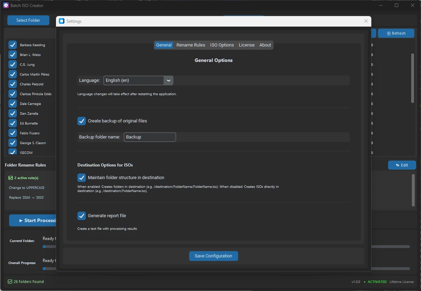Screen dimensions: 421x291
Task: Click the Destination Options for ISOs heading
Action: (x=105, y=165)
